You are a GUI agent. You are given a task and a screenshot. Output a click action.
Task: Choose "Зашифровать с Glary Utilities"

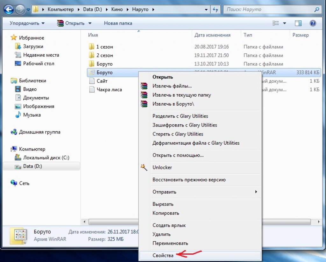[200, 125]
